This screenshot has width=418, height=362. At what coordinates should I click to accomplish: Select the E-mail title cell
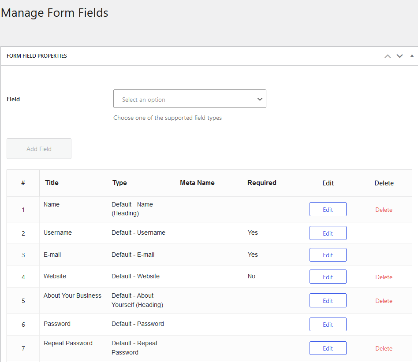click(52, 255)
